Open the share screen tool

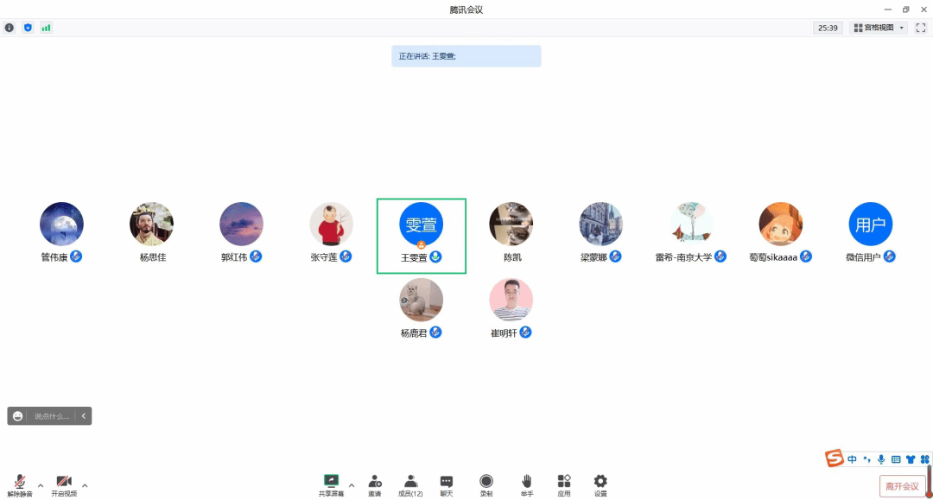pos(331,485)
